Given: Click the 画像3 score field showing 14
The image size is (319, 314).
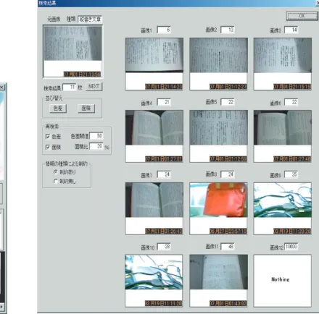Looking at the screenshot, I should click(291, 30).
